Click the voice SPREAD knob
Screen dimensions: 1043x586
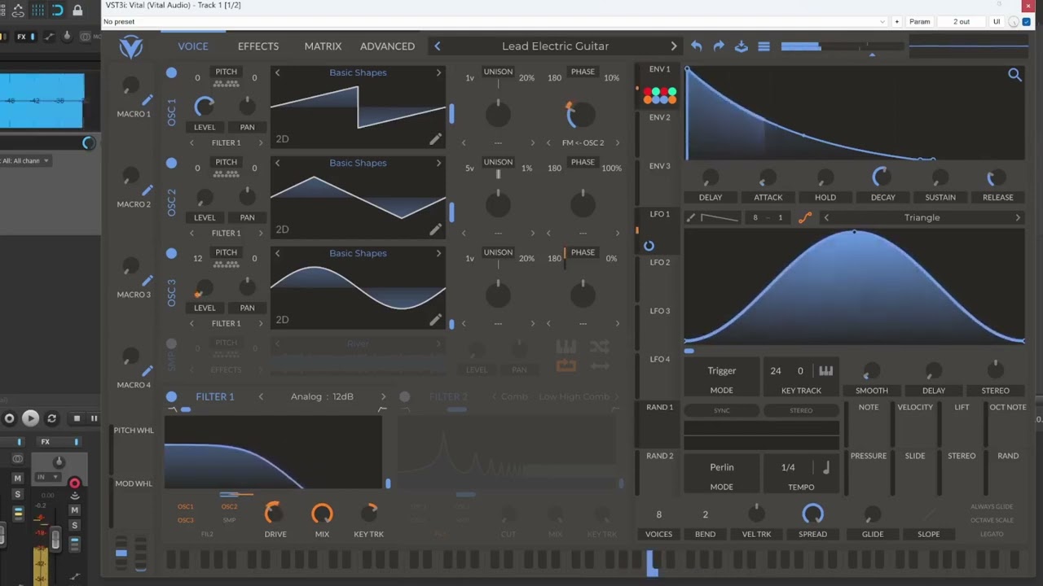[x=812, y=514]
